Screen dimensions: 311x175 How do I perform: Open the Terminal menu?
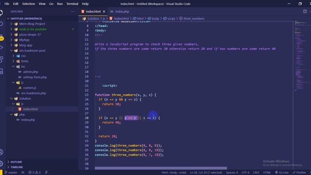(72, 4)
